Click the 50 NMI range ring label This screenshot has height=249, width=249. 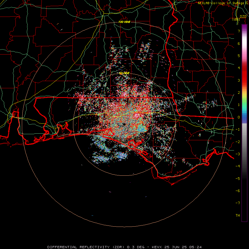click(124, 73)
